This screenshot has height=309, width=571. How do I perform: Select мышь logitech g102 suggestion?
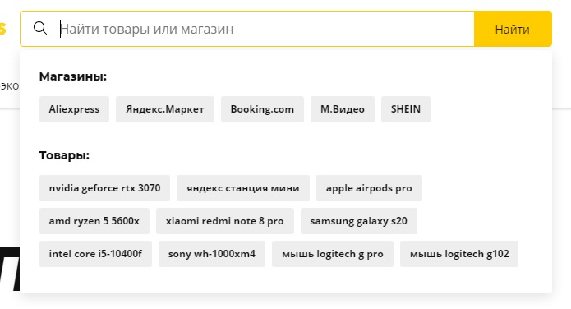pos(459,254)
